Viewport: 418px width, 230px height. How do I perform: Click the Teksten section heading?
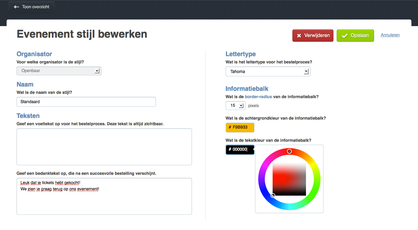click(x=28, y=116)
